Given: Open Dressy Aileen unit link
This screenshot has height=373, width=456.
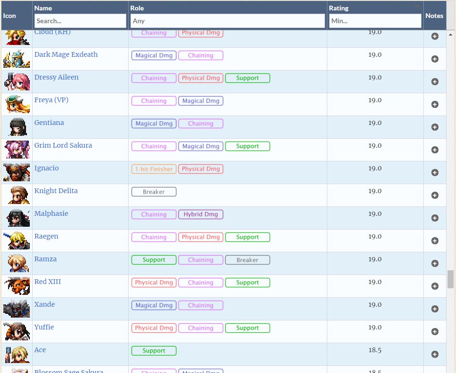Looking at the screenshot, I should (x=56, y=77).
